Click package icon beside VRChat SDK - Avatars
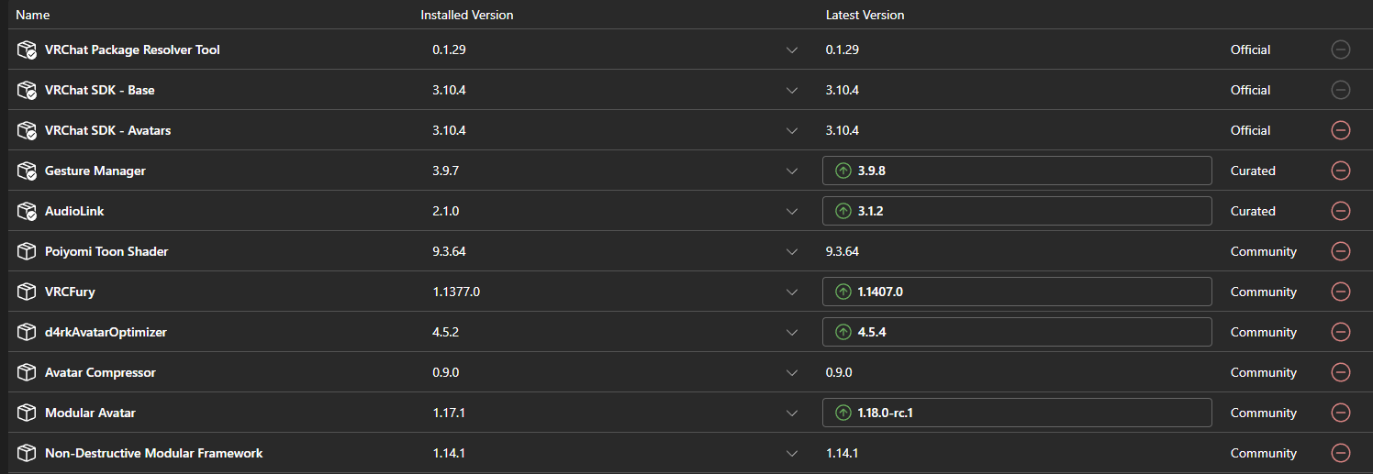The width and height of the screenshot is (1373, 474). pyautogui.click(x=27, y=130)
